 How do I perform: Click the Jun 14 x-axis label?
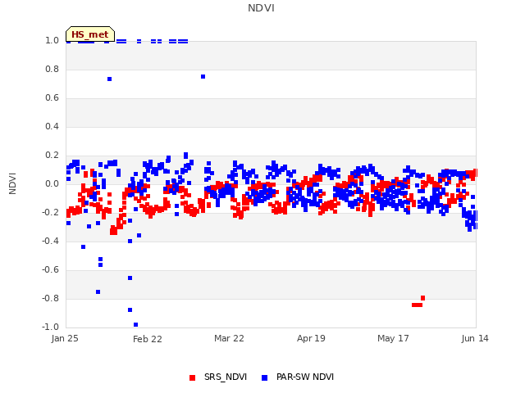tap(475, 338)
